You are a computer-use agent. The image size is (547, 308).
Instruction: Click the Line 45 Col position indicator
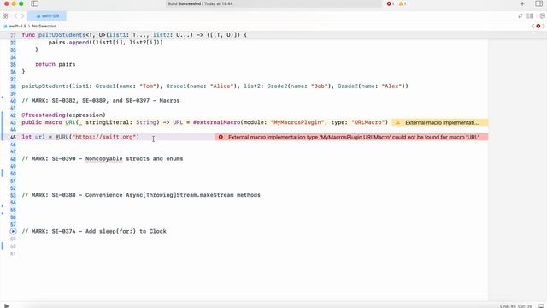point(515,306)
